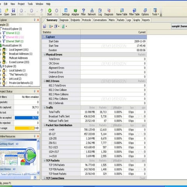Save the project using Save icon
Image resolution: width=187 pixels, height=187 pixels.
tap(13, 12)
